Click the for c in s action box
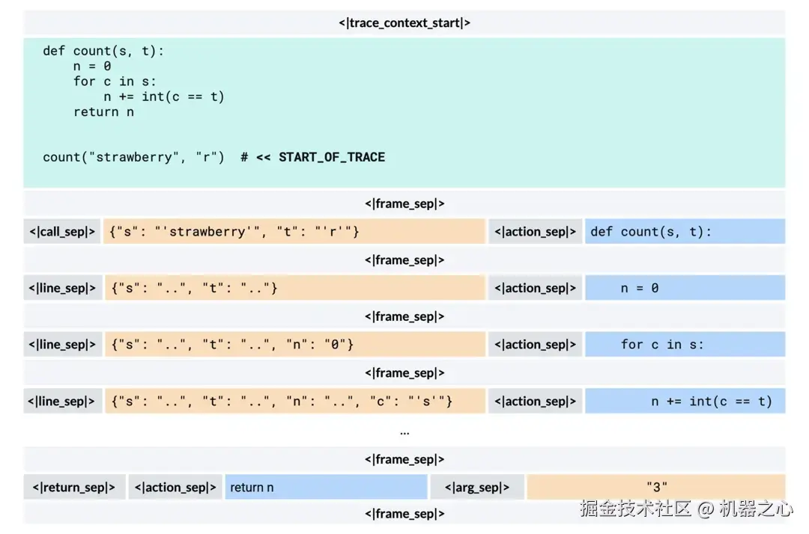The image size is (809, 534). pyautogui.click(x=685, y=345)
